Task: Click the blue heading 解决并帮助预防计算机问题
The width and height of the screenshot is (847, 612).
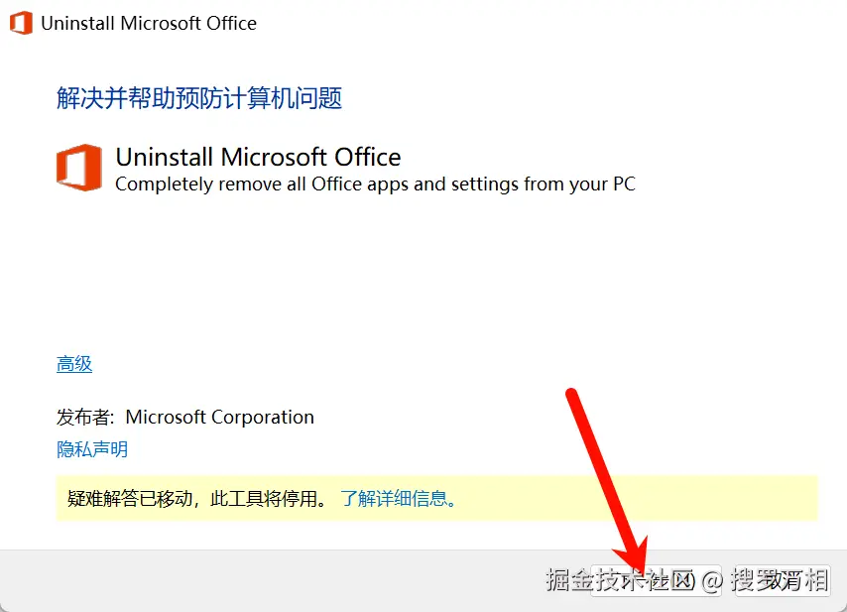Action: click(x=199, y=98)
